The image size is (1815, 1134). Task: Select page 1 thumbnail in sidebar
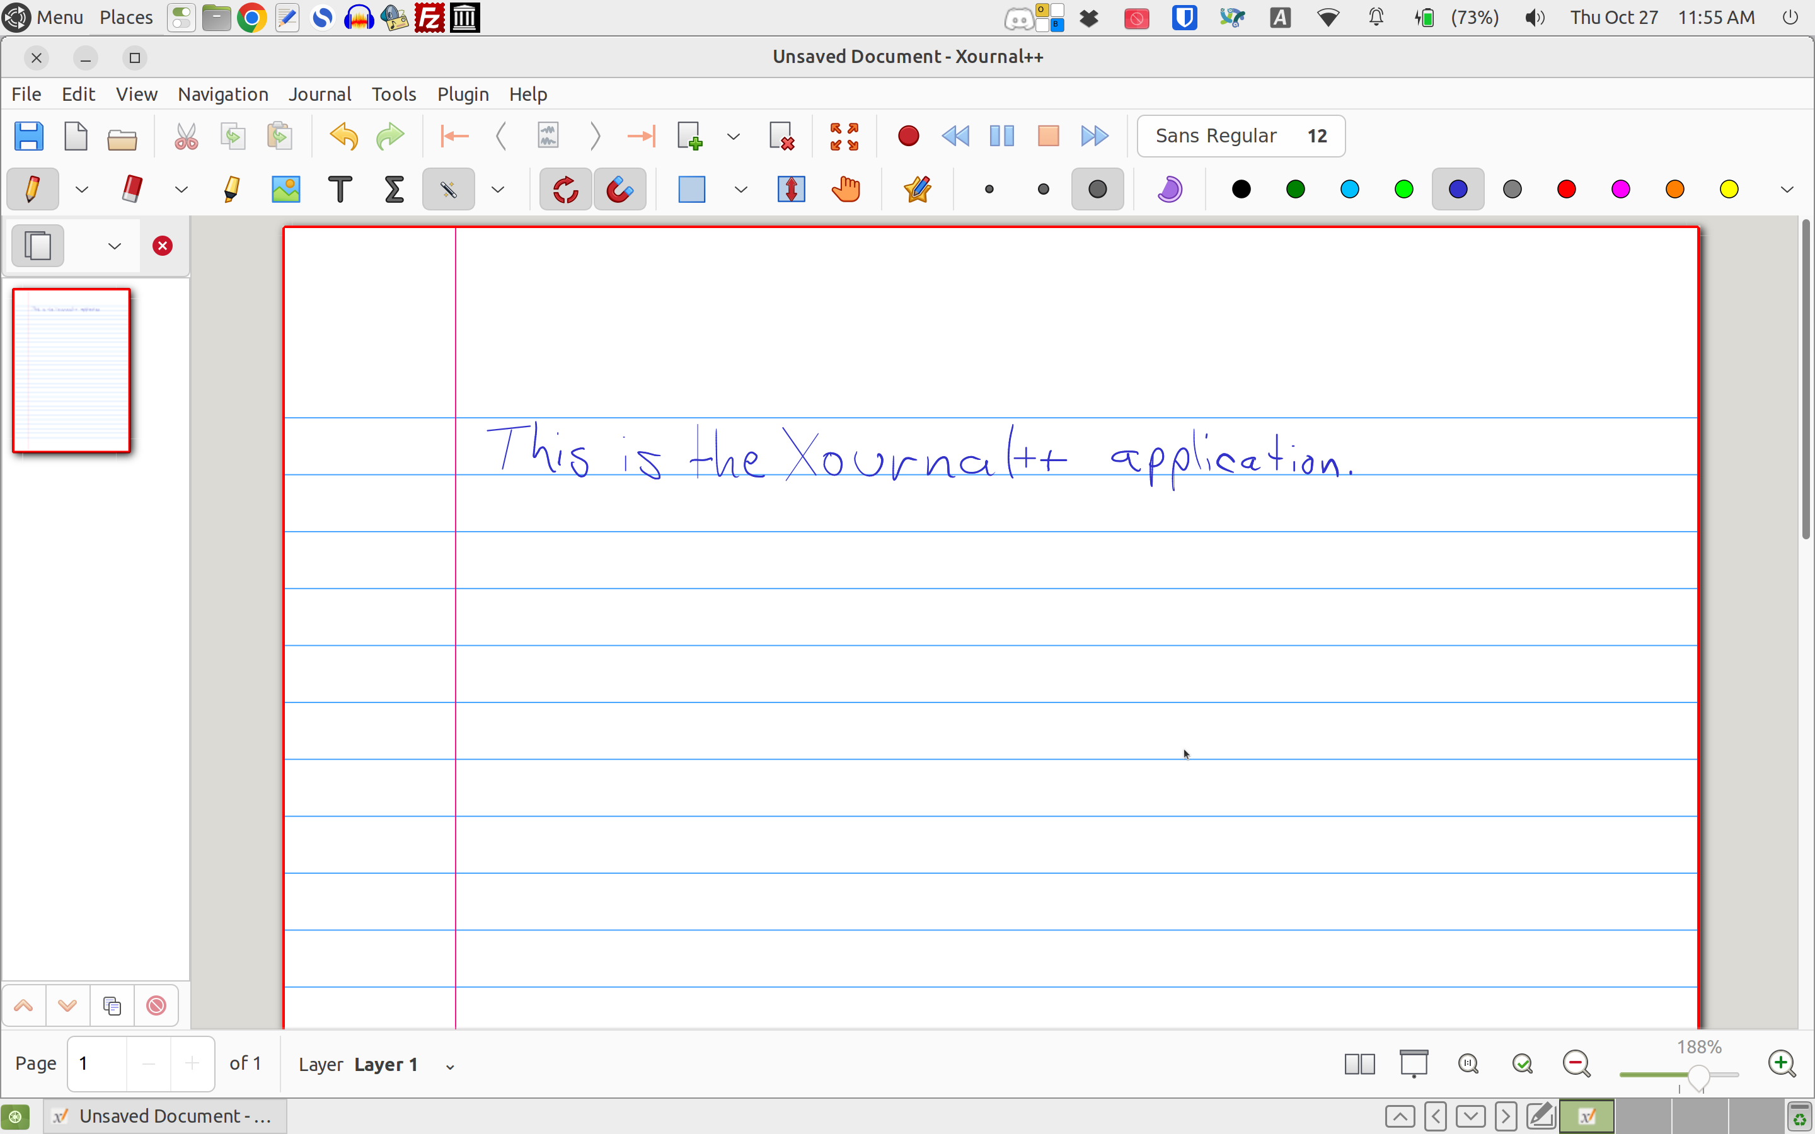point(71,370)
